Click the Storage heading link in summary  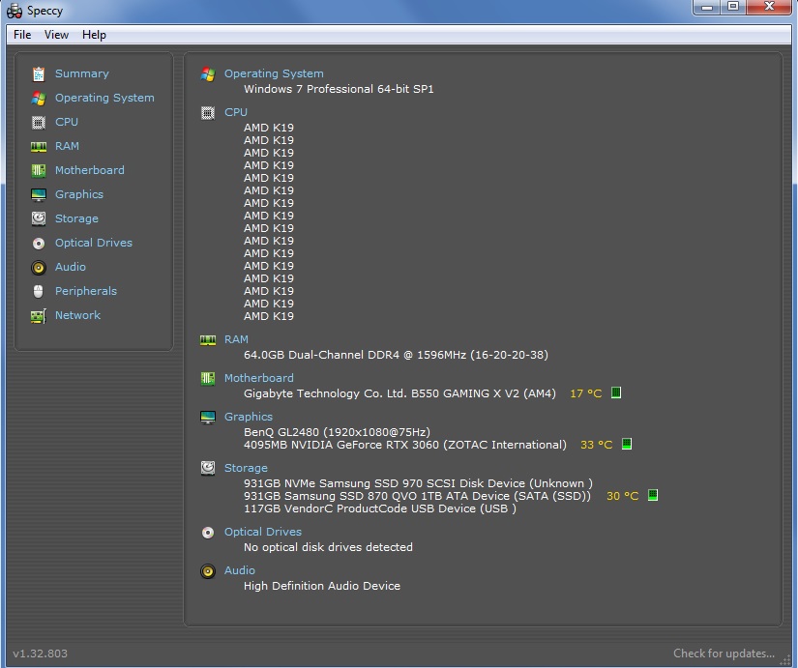(x=246, y=468)
